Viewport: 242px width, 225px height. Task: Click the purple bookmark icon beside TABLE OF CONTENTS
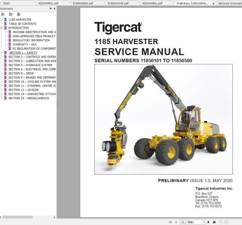tap(5, 24)
